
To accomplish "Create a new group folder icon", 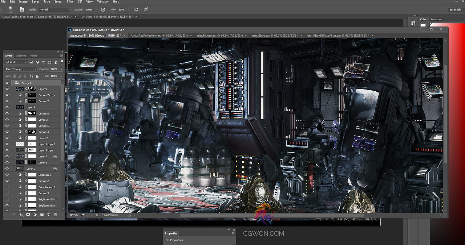I will tap(42, 215).
